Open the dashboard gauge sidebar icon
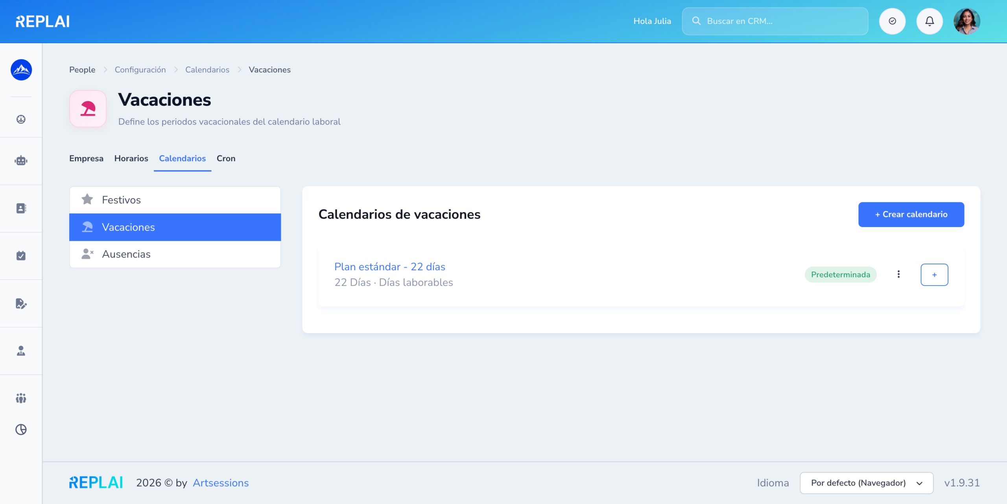The height and width of the screenshot is (504, 1007). 21,119
